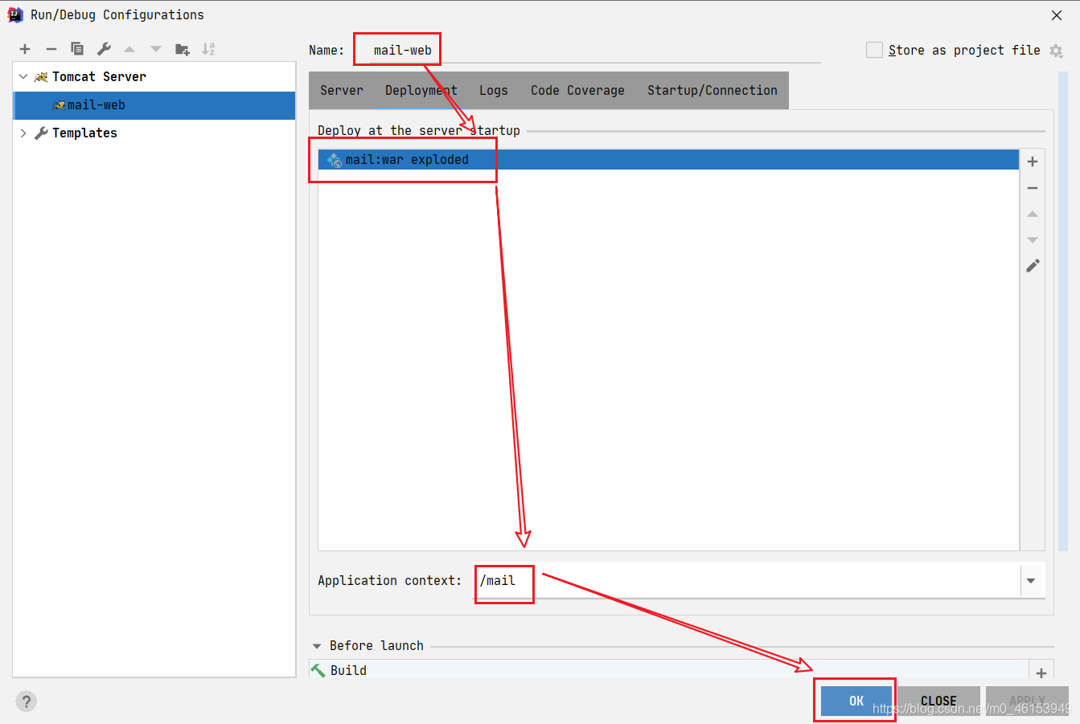
Task: Click the right-side vertical scrollbar
Action: [1063, 312]
